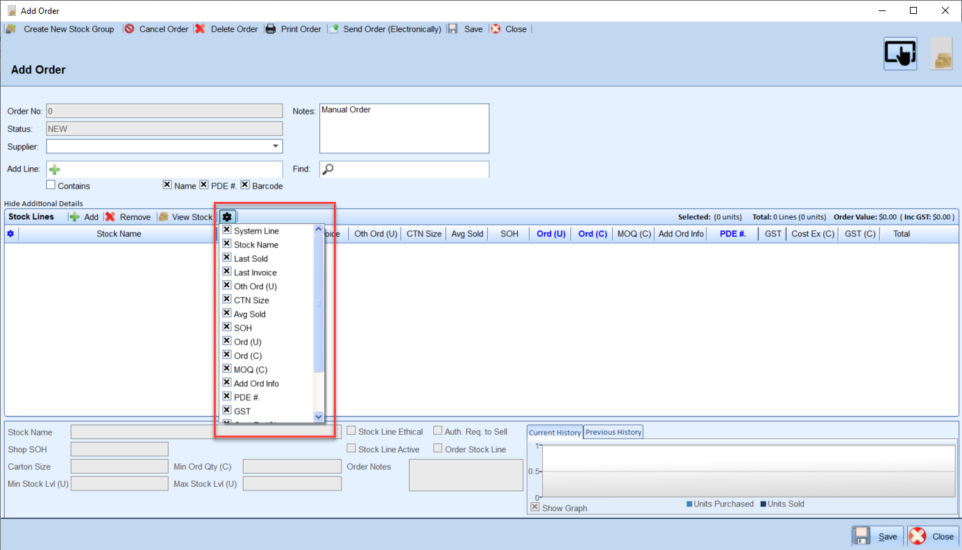The height and width of the screenshot is (550, 962).
Task: Uncheck System Line in column list
Action: click(x=227, y=230)
